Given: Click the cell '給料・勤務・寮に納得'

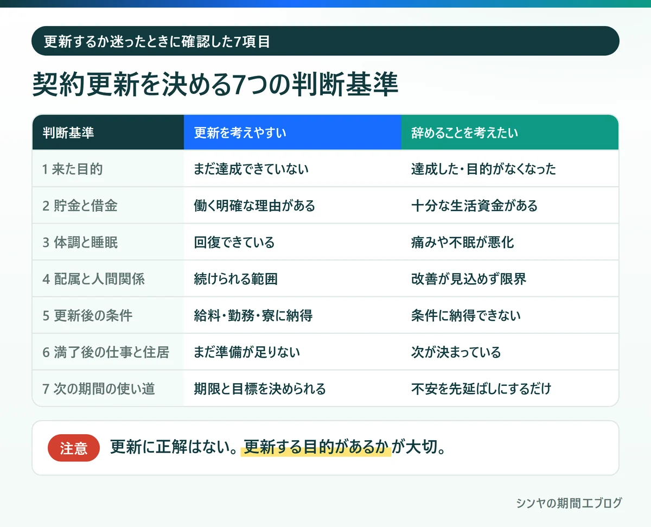Looking at the screenshot, I should pos(292,315).
